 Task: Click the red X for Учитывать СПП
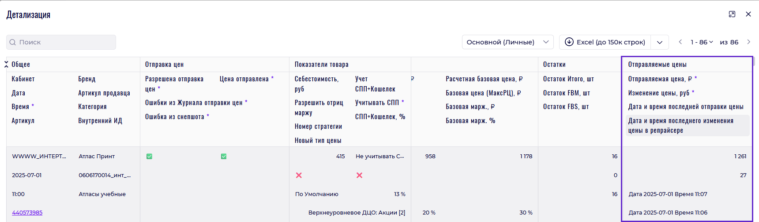[x=359, y=175]
